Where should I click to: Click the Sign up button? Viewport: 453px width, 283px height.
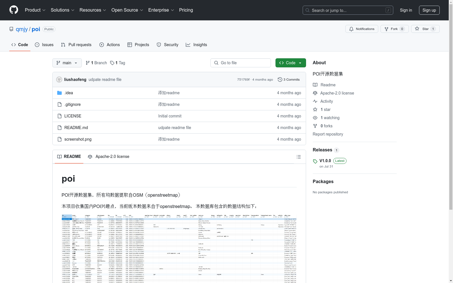429,10
